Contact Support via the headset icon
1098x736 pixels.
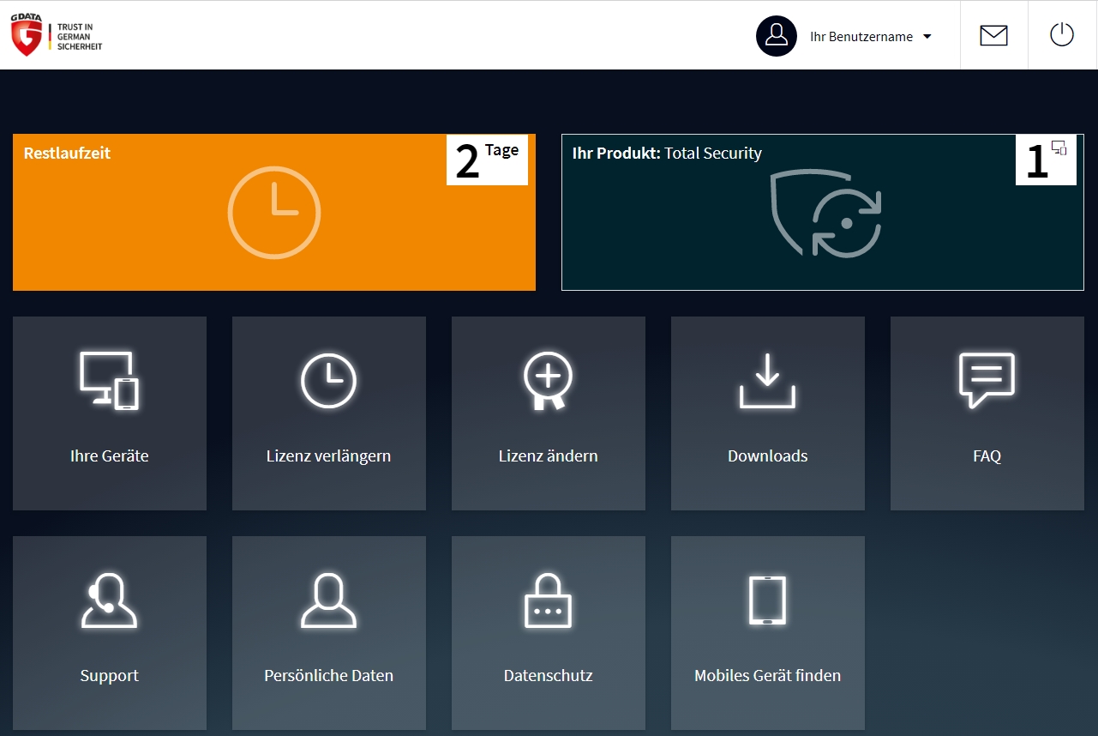pos(110,600)
